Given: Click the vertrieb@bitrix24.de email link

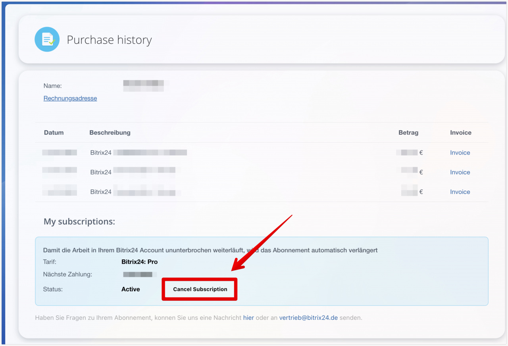Looking at the screenshot, I should click(x=308, y=318).
